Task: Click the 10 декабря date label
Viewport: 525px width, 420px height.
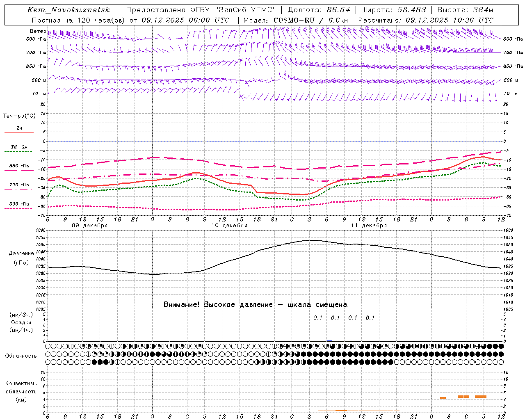Action: coord(229,226)
